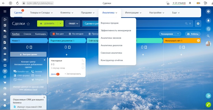Open the right panel search magnifier
213x110 pixels.
coord(208,36)
